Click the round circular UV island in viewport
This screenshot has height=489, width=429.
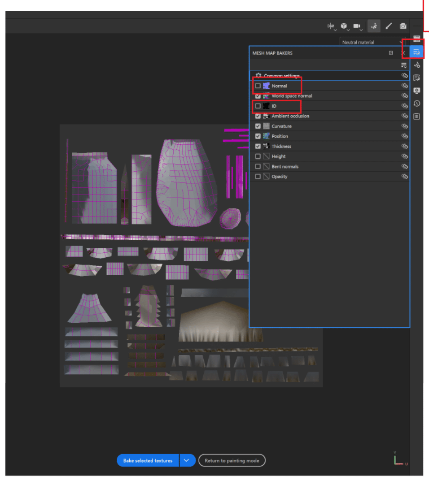coord(230,218)
